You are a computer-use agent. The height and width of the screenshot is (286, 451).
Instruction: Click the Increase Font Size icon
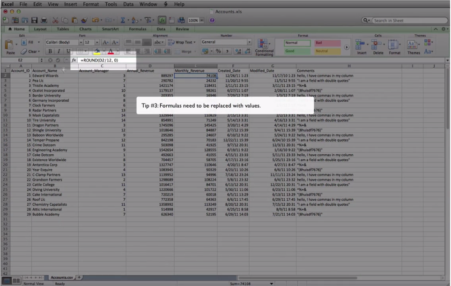click(x=105, y=42)
